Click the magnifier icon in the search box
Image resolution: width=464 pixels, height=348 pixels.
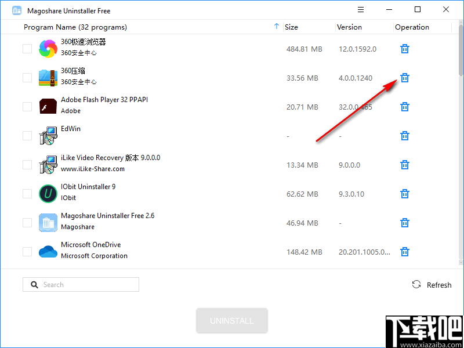click(x=34, y=284)
